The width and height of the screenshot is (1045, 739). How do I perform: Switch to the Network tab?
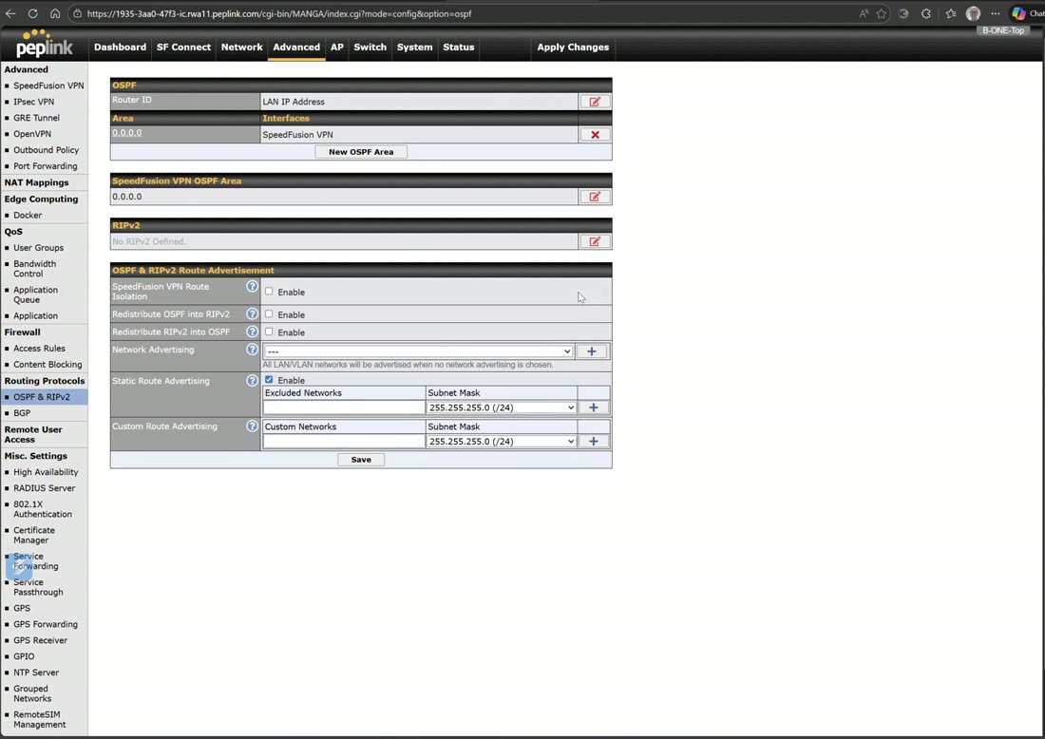(242, 47)
